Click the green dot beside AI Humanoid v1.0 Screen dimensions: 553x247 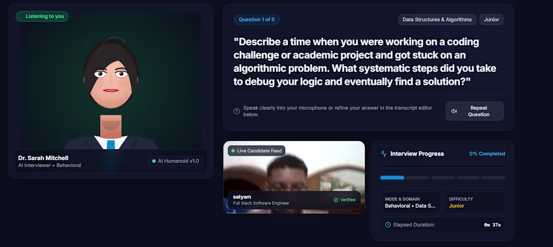(154, 161)
